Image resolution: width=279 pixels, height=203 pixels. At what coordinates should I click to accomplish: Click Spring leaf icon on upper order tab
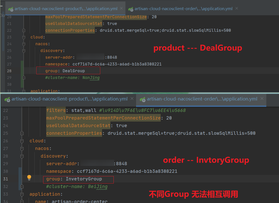tap(130, 9)
